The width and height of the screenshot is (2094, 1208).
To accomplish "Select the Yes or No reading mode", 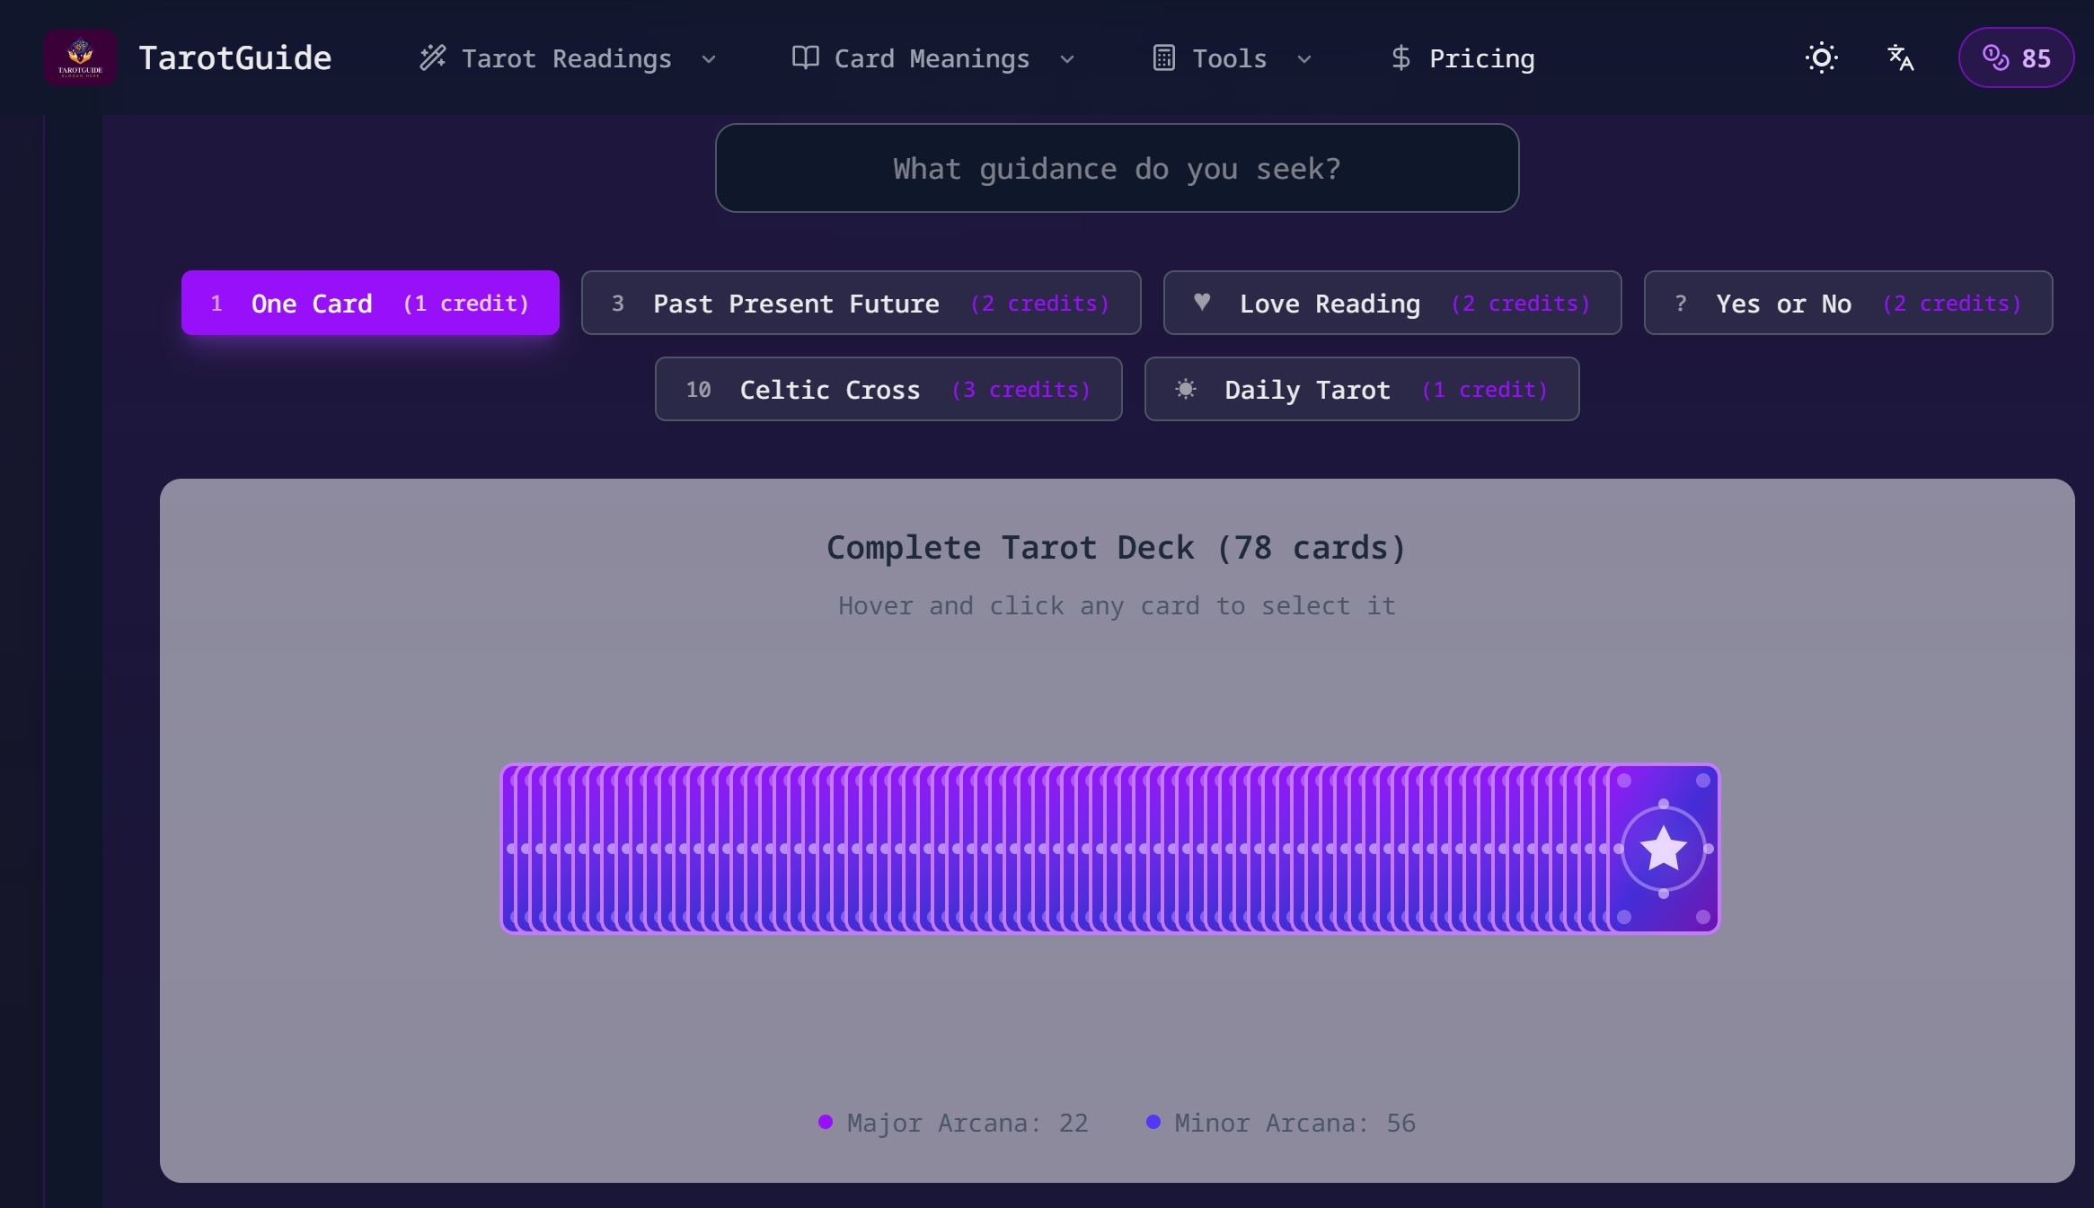I will tap(1845, 303).
